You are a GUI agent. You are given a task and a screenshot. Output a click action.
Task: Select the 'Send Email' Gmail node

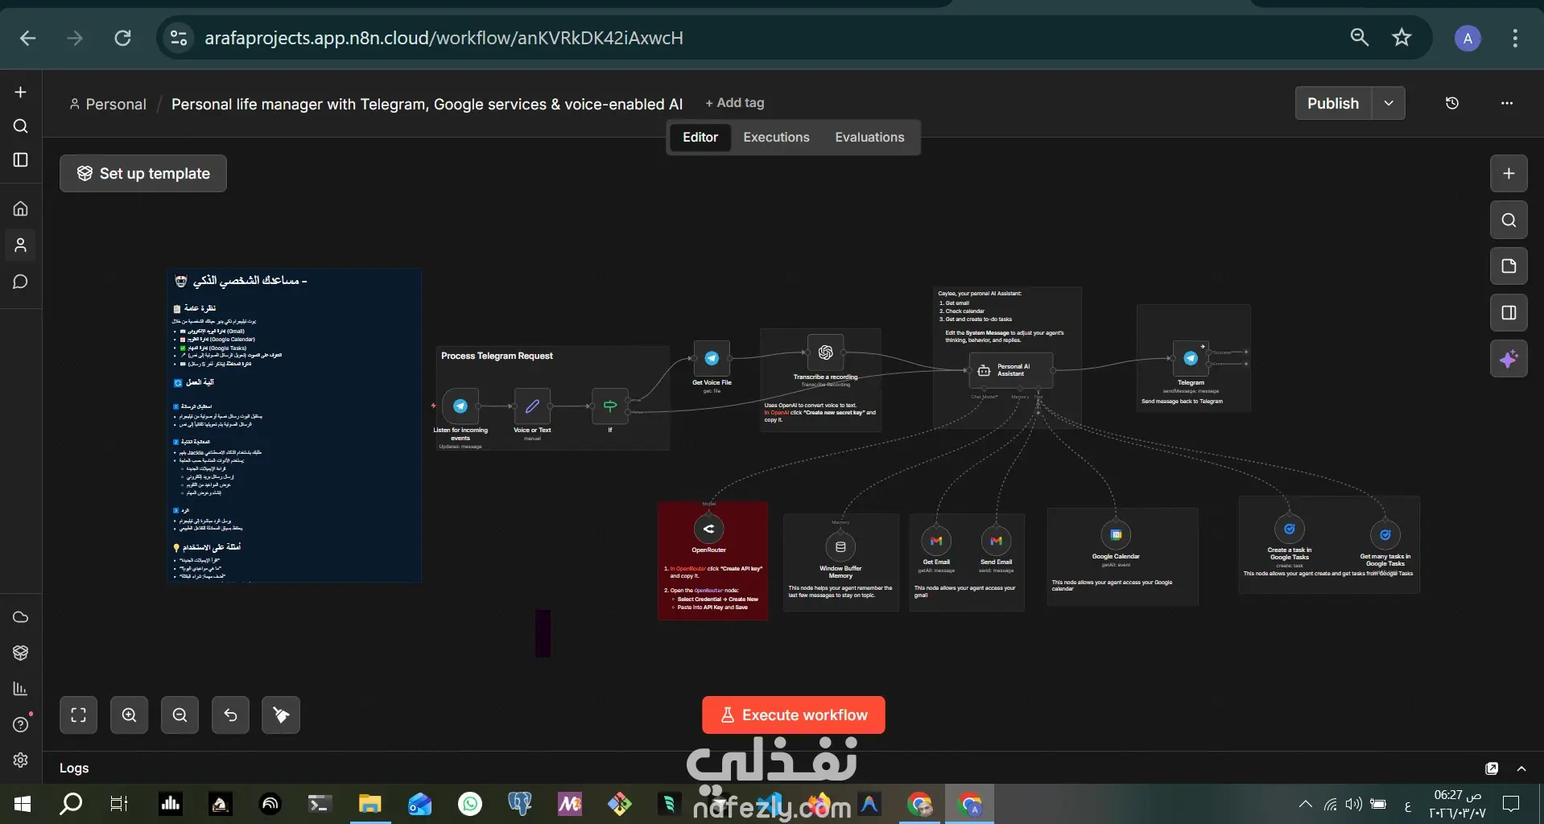996,541
